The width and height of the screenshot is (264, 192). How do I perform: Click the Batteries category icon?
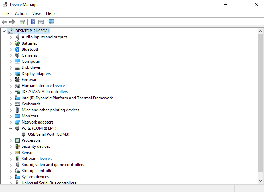[17, 43]
